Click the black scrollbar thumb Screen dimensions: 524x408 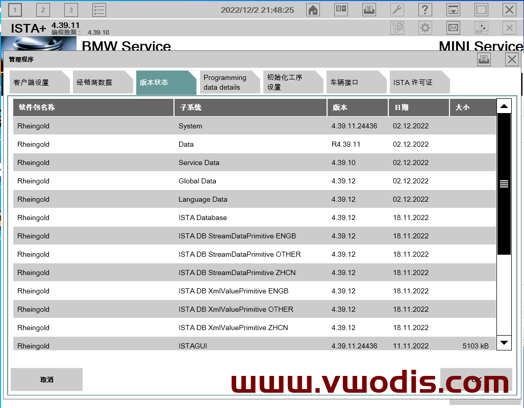click(x=504, y=184)
